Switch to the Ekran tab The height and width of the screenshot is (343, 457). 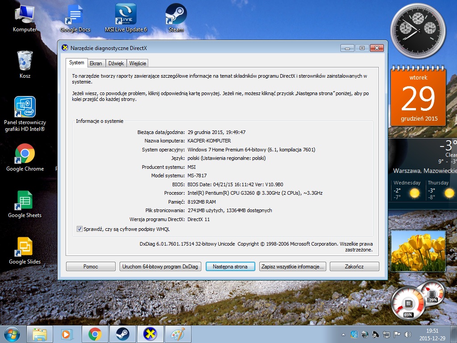(x=96, y=63)
